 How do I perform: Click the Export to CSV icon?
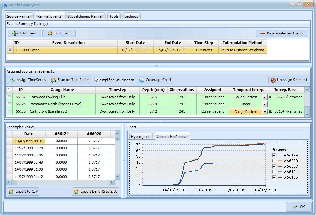[x=11, y=192]
